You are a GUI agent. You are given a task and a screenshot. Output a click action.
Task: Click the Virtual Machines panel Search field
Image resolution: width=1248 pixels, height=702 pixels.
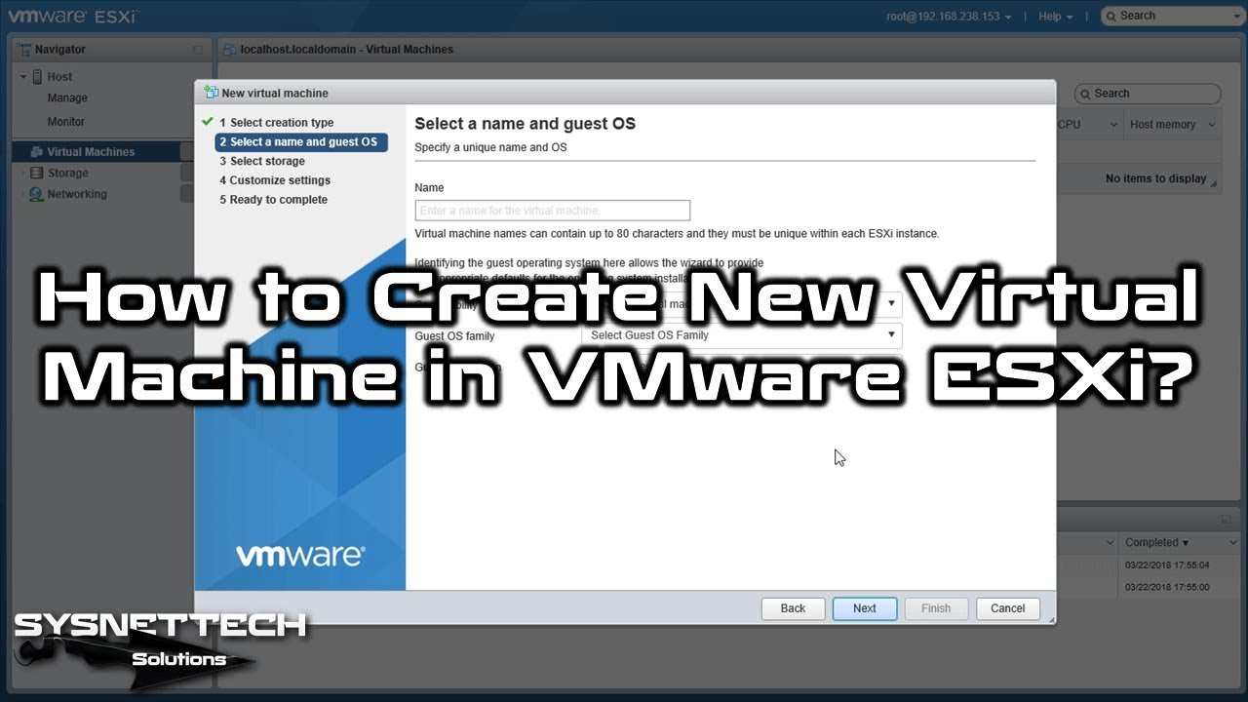point(1148,94)
